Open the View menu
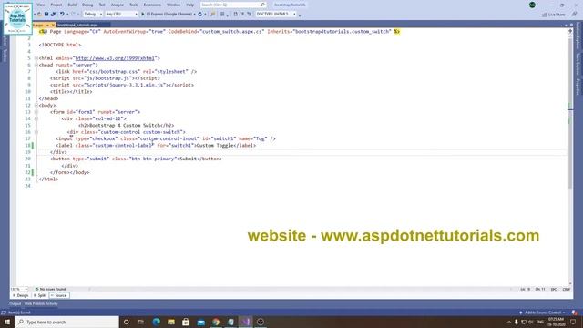The image size is (583, 328). (x=41, y=5)
